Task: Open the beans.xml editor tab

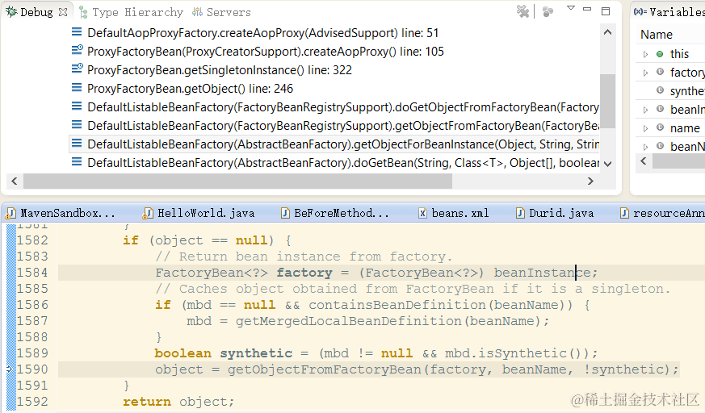Action: 454,213
